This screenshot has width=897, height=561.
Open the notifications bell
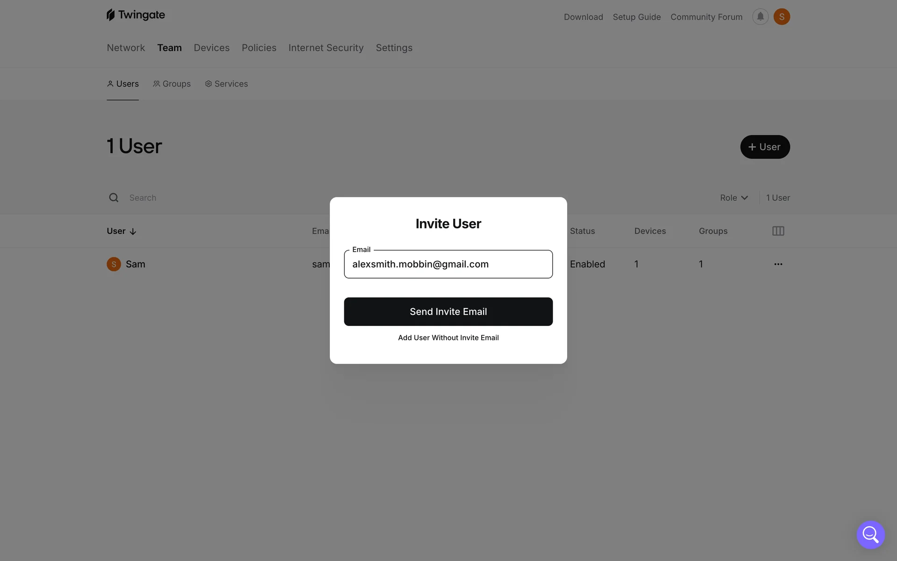[760, 17]
